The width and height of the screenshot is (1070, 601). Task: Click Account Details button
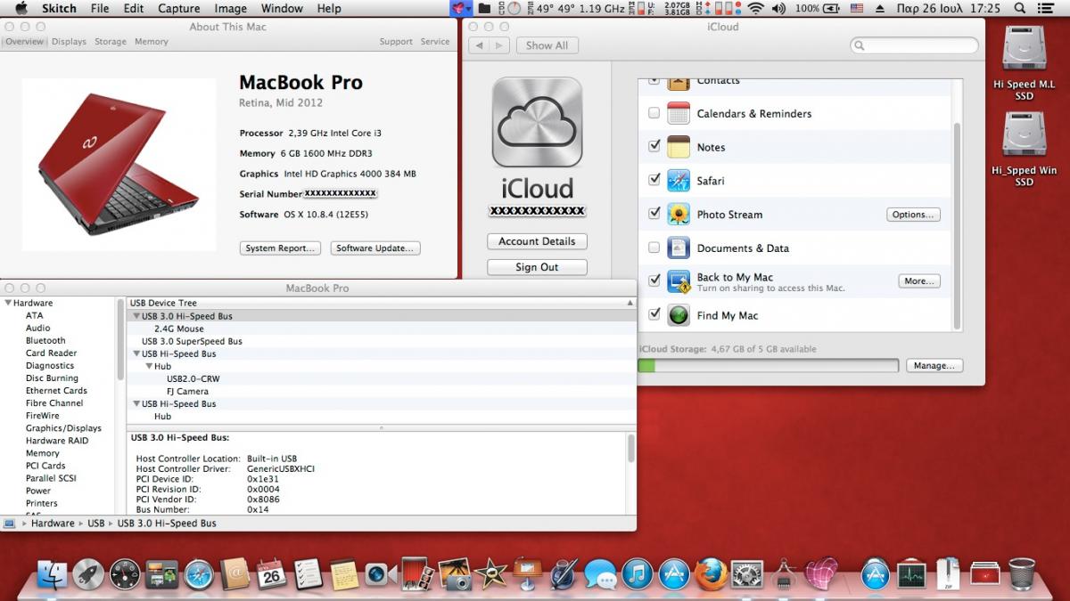(537, 241)
